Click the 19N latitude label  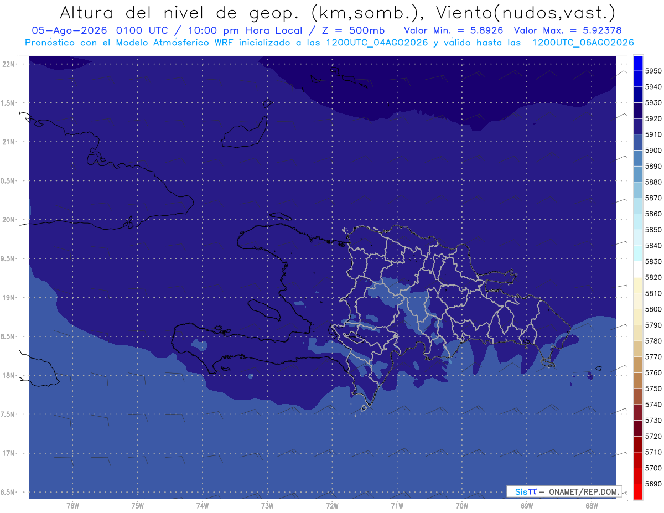[x=9, y=297]
